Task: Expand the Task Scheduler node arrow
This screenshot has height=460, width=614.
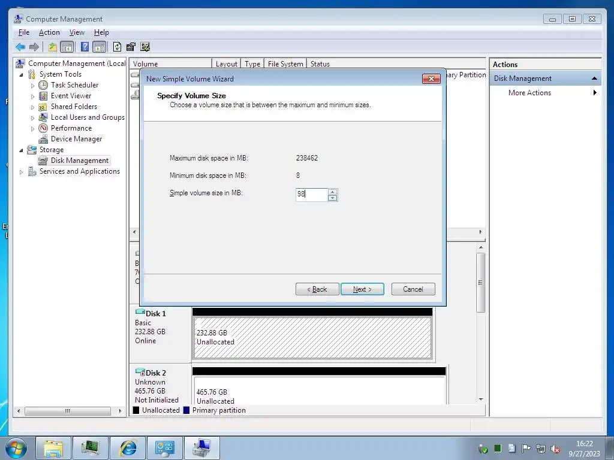Action: (32, 85)
